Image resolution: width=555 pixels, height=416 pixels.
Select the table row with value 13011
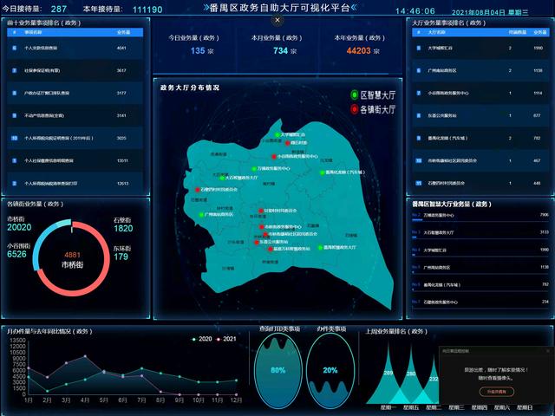coord(75,160)
